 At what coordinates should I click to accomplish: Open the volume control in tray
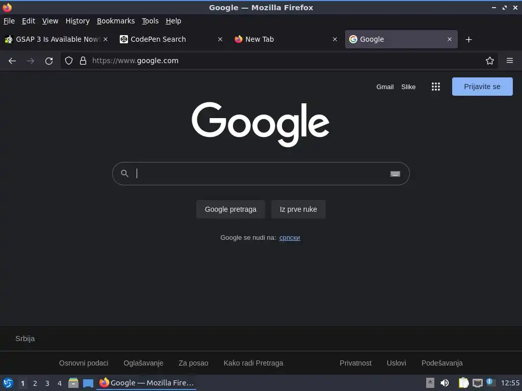click(x=445, y=383)
